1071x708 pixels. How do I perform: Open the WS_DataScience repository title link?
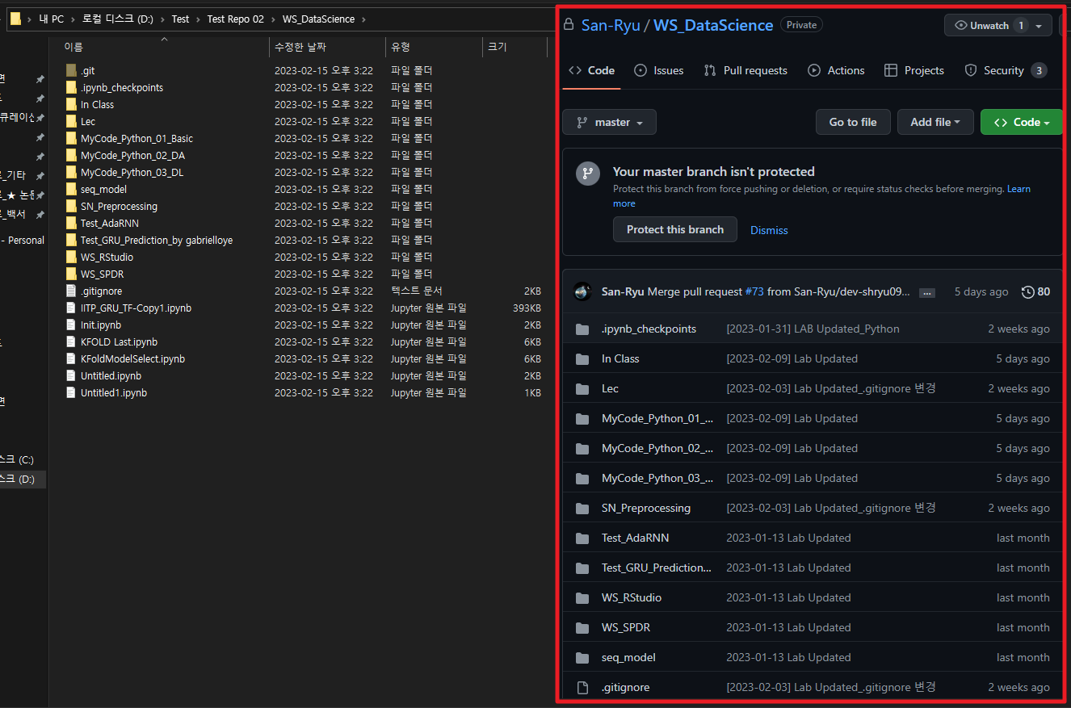[713, 25]
